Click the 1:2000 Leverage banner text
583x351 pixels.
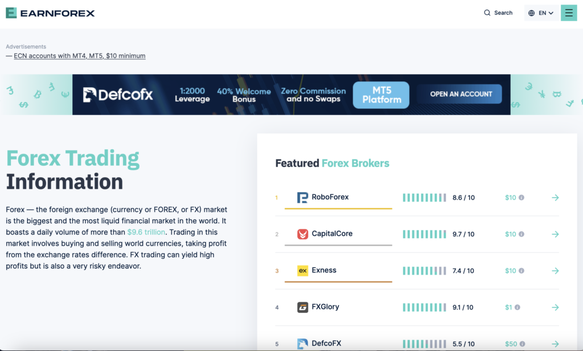pos(192,95)
